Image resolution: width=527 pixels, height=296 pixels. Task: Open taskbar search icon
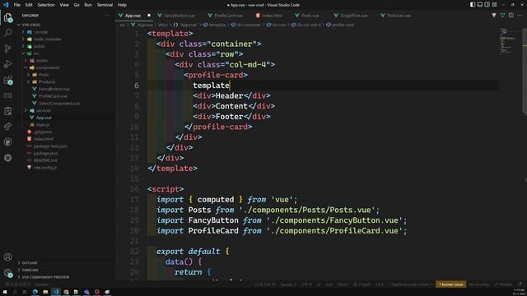click(15, 292)
